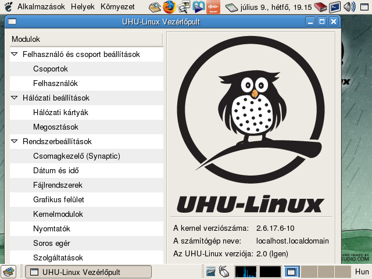Collapse the Hálózati beállítások section

(x=14, y=98)
